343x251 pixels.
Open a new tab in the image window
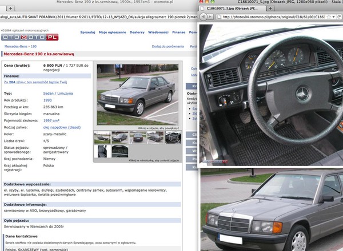[x=270, y=9]
